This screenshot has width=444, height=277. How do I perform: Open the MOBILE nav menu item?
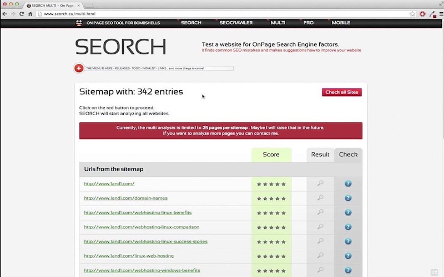click(341, 23)
